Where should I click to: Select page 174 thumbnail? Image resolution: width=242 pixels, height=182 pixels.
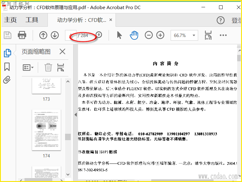tap(46, 130)
